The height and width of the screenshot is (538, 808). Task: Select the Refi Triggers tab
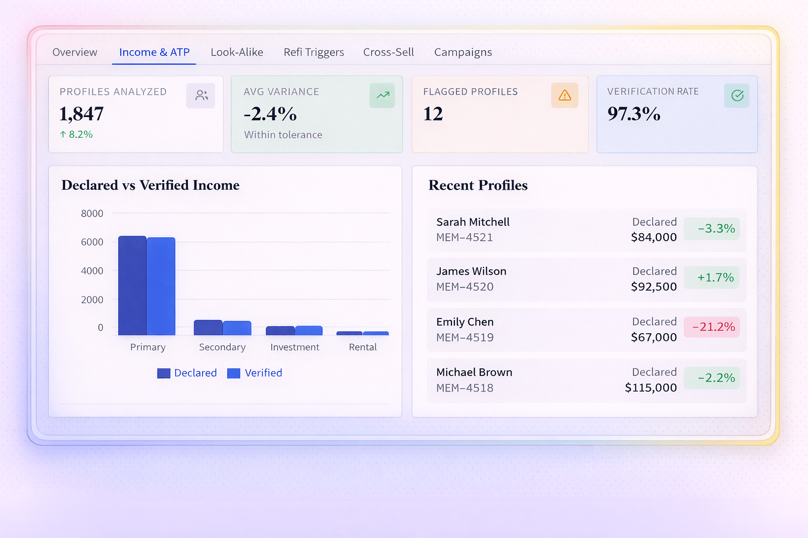[x=314, y=52]
